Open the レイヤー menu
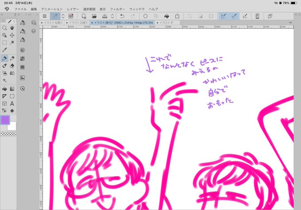This screenshot has height=210, width=301. [x=73, y=9]
